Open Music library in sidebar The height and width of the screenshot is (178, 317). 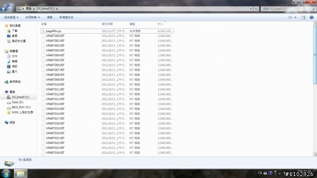[x=12, y=61]
